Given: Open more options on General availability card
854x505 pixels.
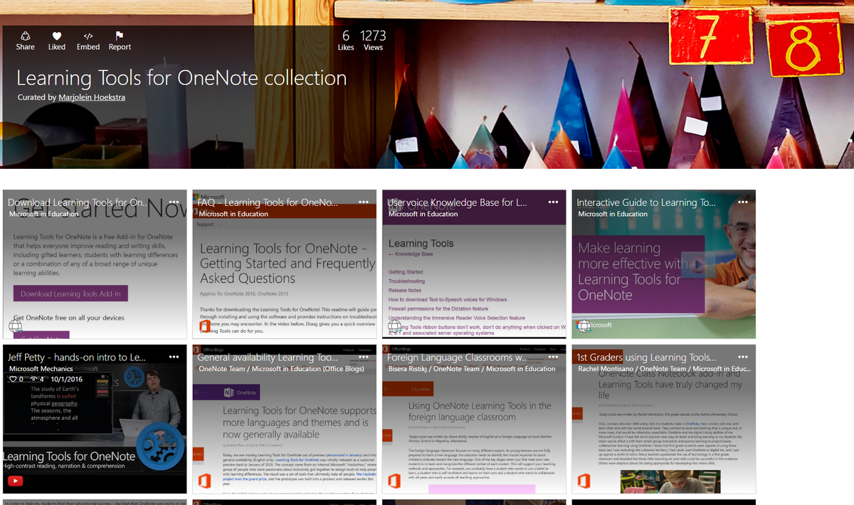Looking at the screenshot, I should [364, 358].
